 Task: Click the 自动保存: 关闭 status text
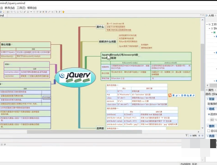point(189,164)
